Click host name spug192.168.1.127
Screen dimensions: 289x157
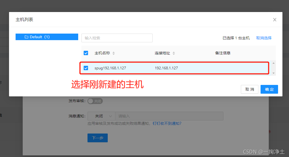tap(110, 68)
